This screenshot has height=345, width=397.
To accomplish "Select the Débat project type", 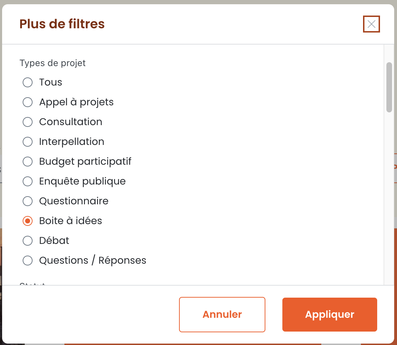I will pos(28,240).
